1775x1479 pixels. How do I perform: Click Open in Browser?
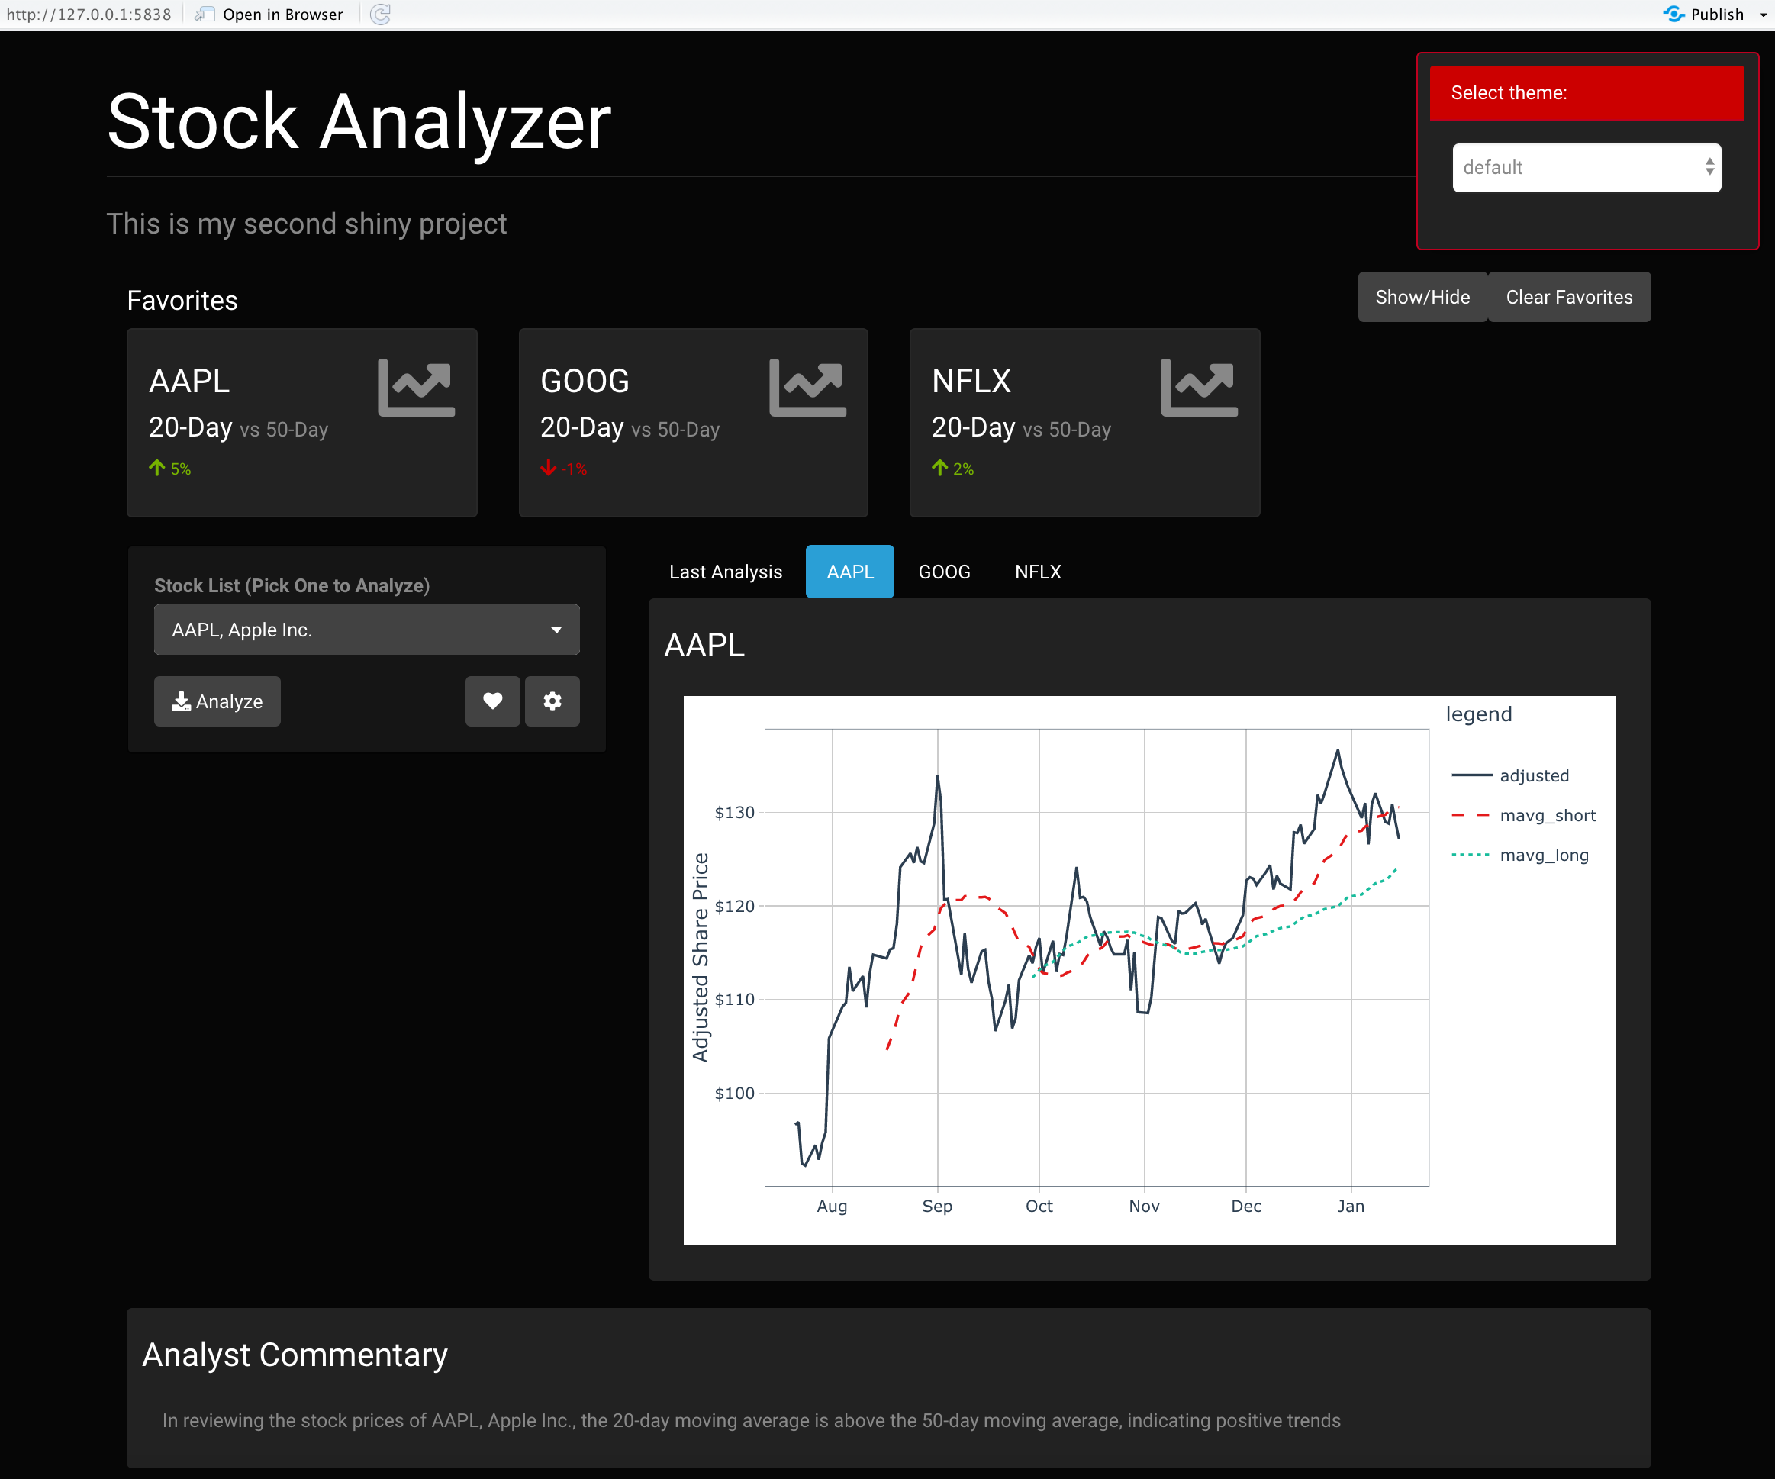(x=269, y=14)
